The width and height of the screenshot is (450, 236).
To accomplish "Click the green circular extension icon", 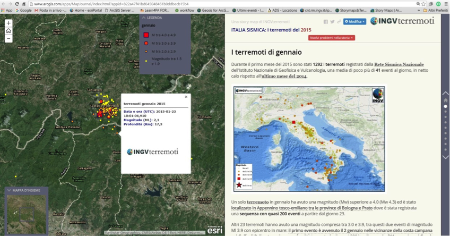I will (438, 4).
